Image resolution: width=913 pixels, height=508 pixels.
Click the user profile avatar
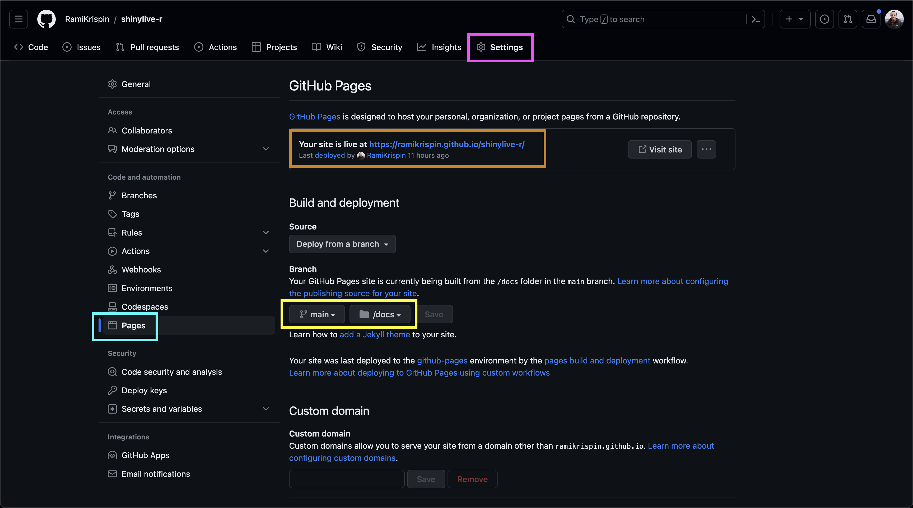point(894,19)
